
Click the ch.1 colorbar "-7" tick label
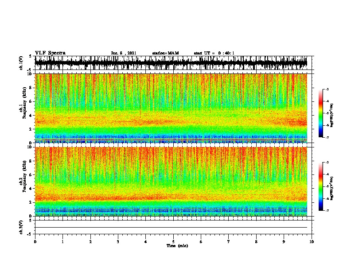coord(327,137)
